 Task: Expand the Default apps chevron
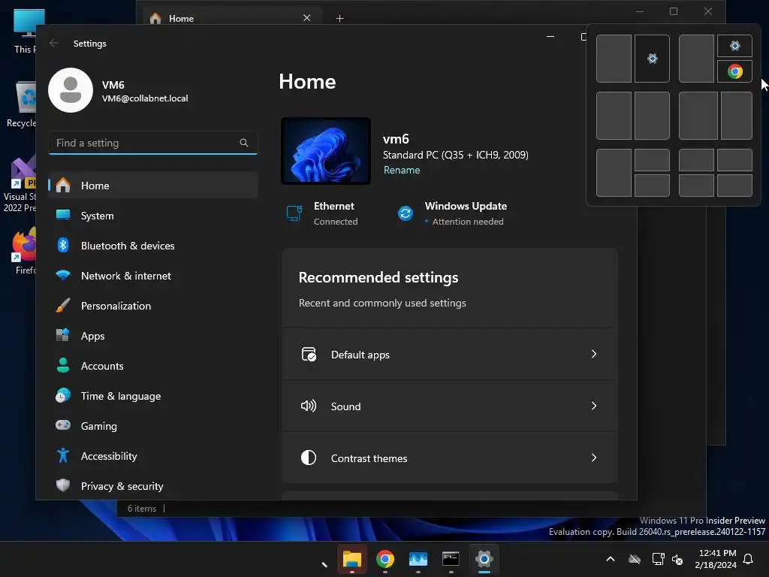click(x=594, y=355)
